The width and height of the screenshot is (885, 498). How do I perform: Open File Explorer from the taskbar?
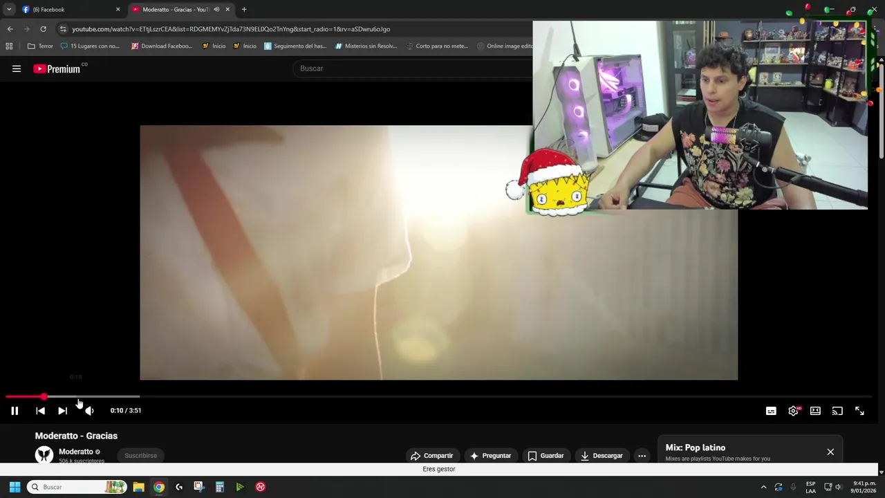[138, 487]
